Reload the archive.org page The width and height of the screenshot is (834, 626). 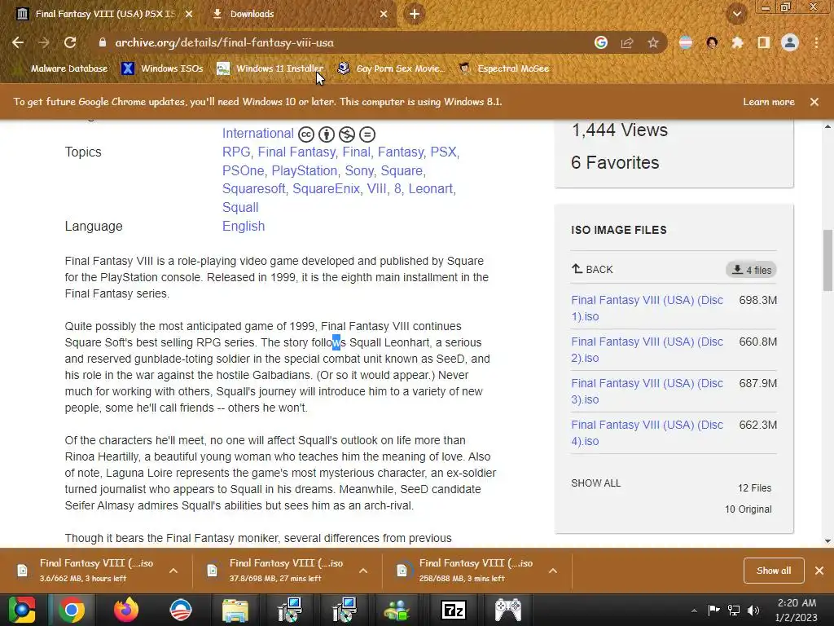click(70, 42)
